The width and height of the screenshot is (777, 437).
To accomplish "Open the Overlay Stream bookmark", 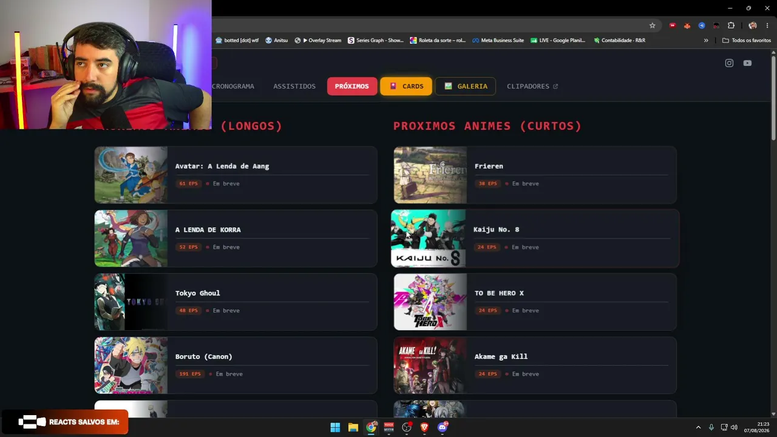I will [318, 41].
